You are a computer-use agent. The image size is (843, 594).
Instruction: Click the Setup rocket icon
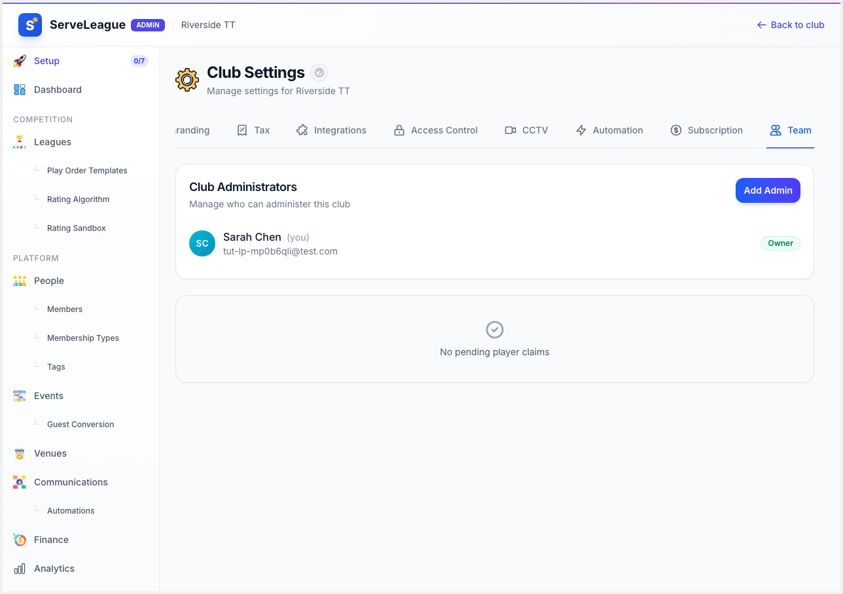pos(20,61)
